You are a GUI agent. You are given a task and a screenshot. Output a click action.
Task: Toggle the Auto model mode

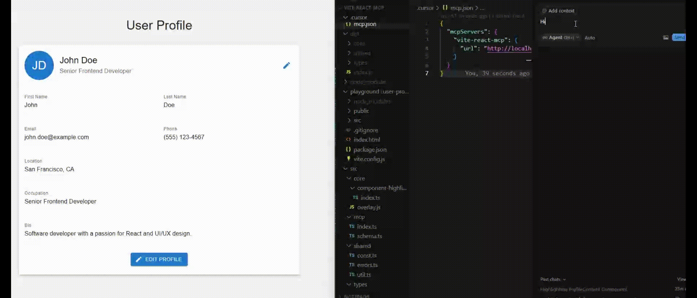pos(589,38)
